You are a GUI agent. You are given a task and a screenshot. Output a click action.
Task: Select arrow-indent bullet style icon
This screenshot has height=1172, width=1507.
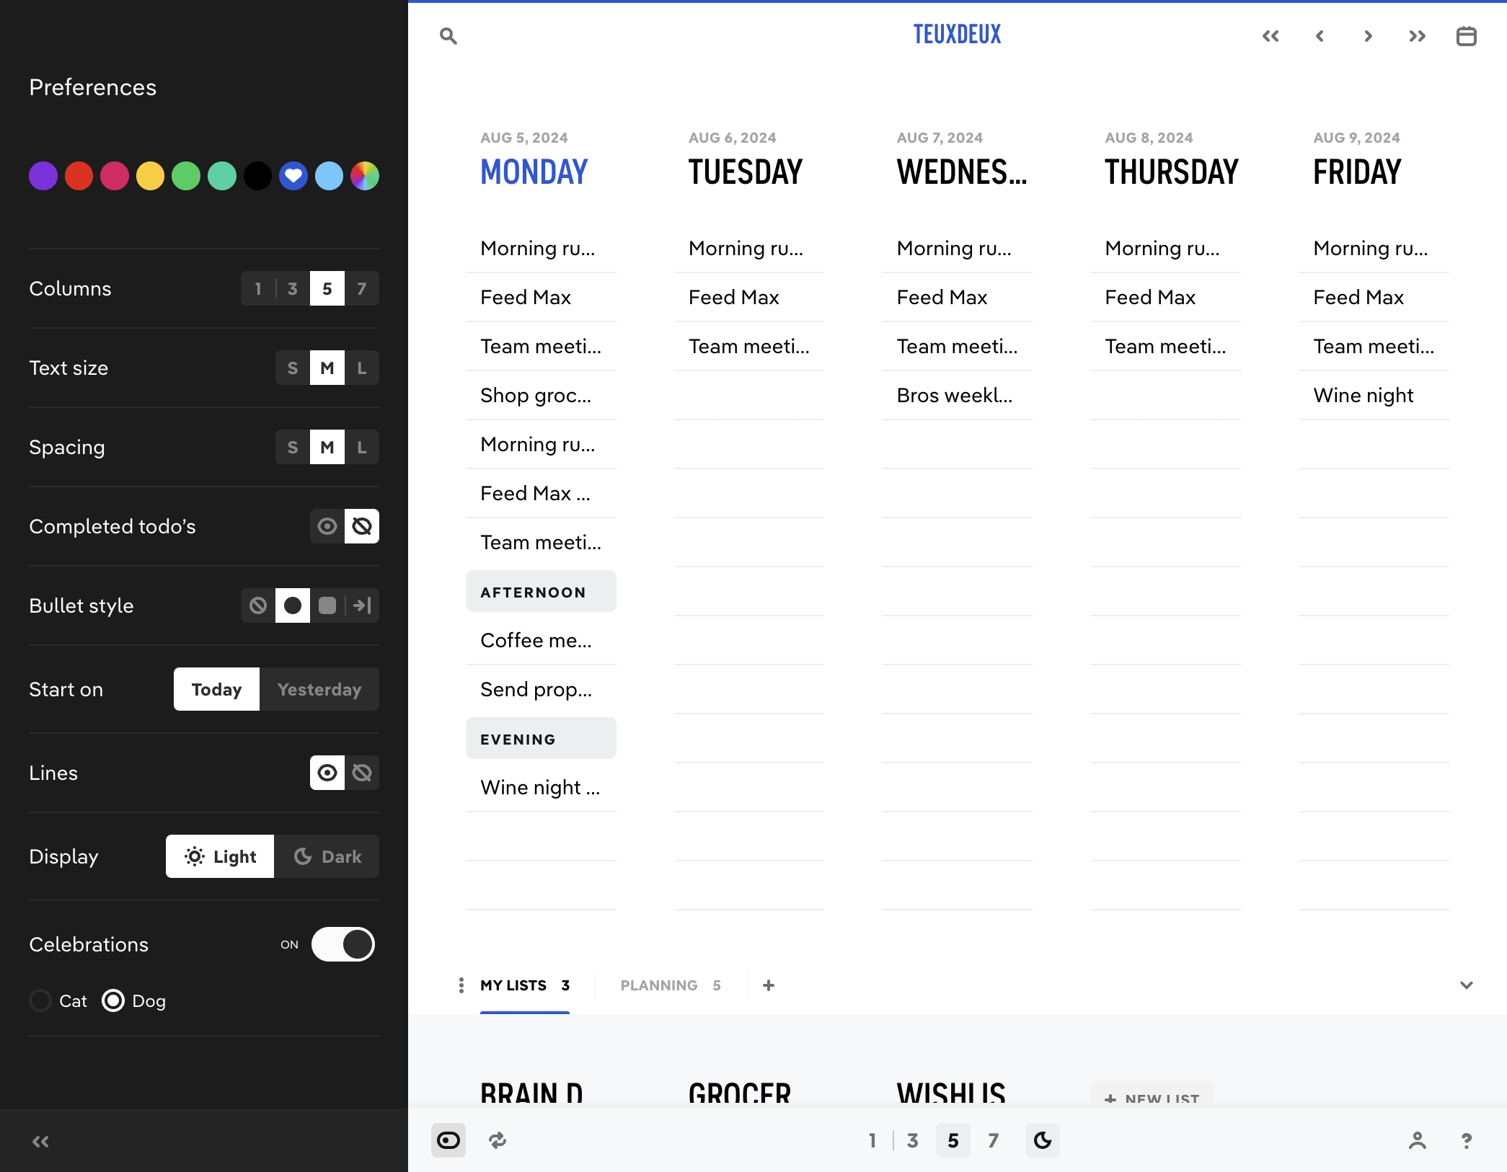click(x=362, y=605)
